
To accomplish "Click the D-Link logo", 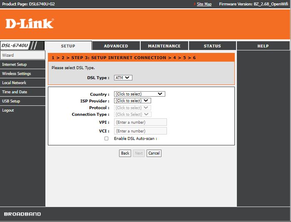I will pos(30,24).
